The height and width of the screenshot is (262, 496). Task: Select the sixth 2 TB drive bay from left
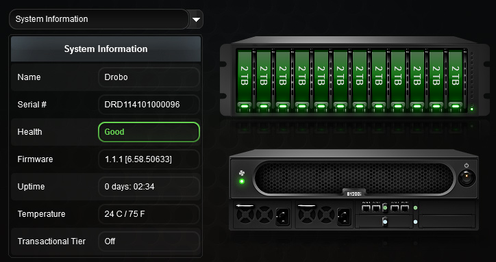click(340, 81)
